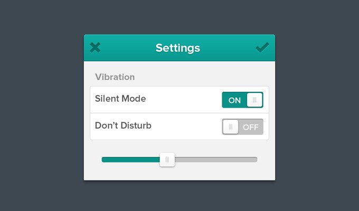The image size is (359, 211).
Task: Click the X cancel icon in header
Action: (x=95, y=47)
